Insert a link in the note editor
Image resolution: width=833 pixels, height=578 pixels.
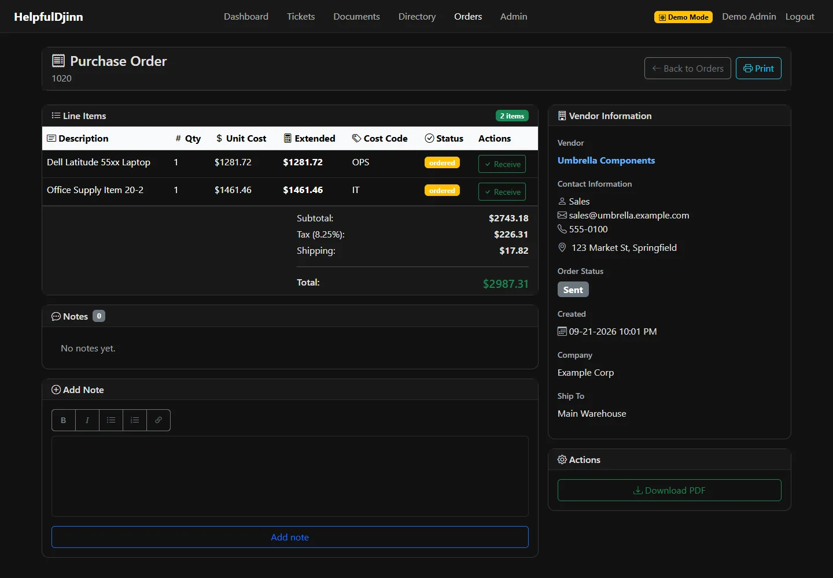(159, 420)
